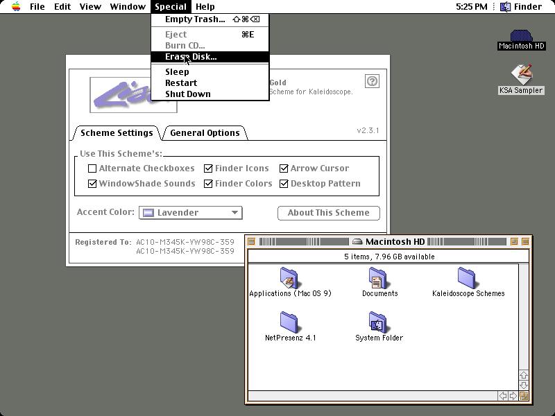Click the 5:25 PM clock
The image size is (555, 416).
pyautogui.click(x=472, y=7)
